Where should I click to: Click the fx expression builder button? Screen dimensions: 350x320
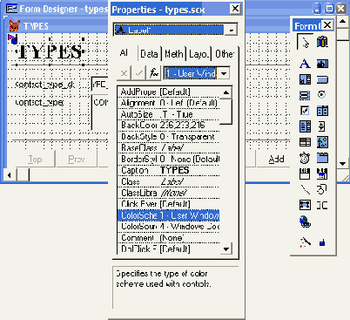154,73
